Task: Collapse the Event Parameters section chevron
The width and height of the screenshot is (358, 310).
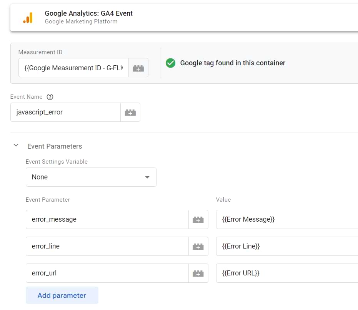Action: click(16, 146)
